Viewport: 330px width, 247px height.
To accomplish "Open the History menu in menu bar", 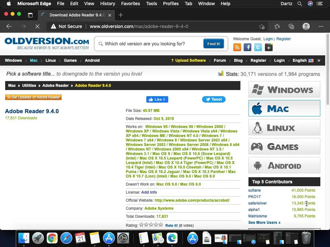I will pos(108,4).
